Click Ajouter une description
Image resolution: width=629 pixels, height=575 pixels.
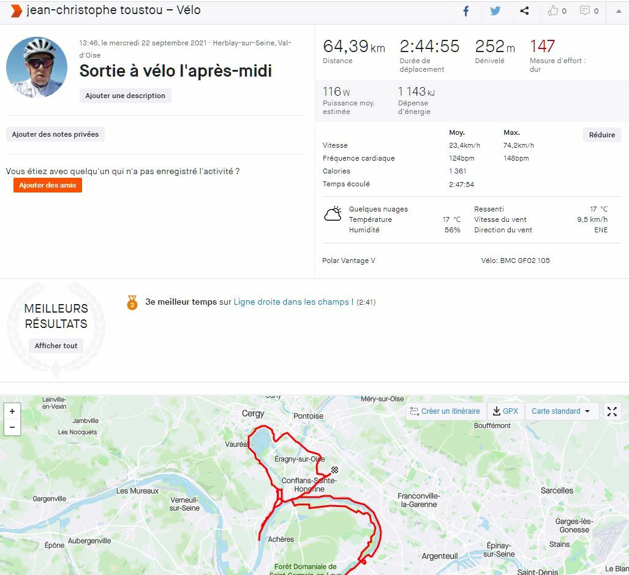(x=125, y=96)
